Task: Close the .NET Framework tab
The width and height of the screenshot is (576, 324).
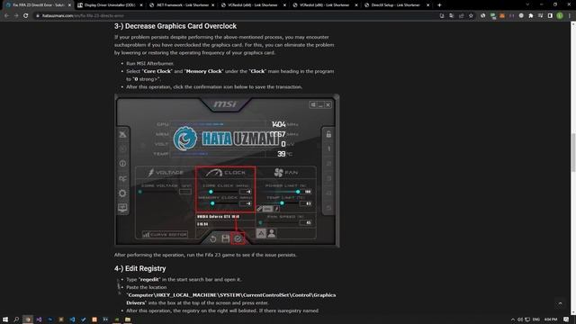Action: (x=212, y=5)
